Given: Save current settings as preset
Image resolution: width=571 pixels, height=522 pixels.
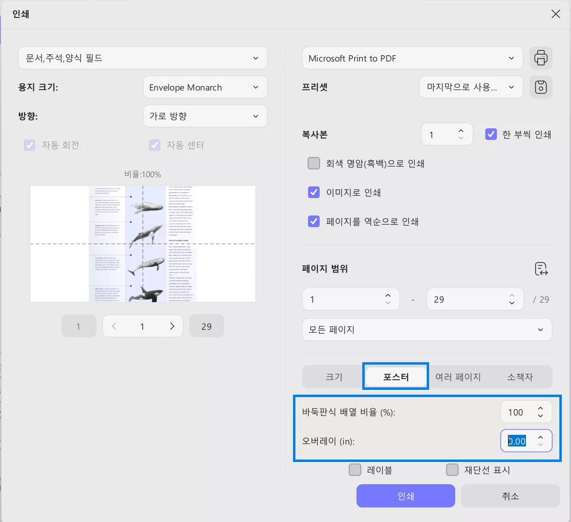Looking at the screenshot, I should (541, 87).
